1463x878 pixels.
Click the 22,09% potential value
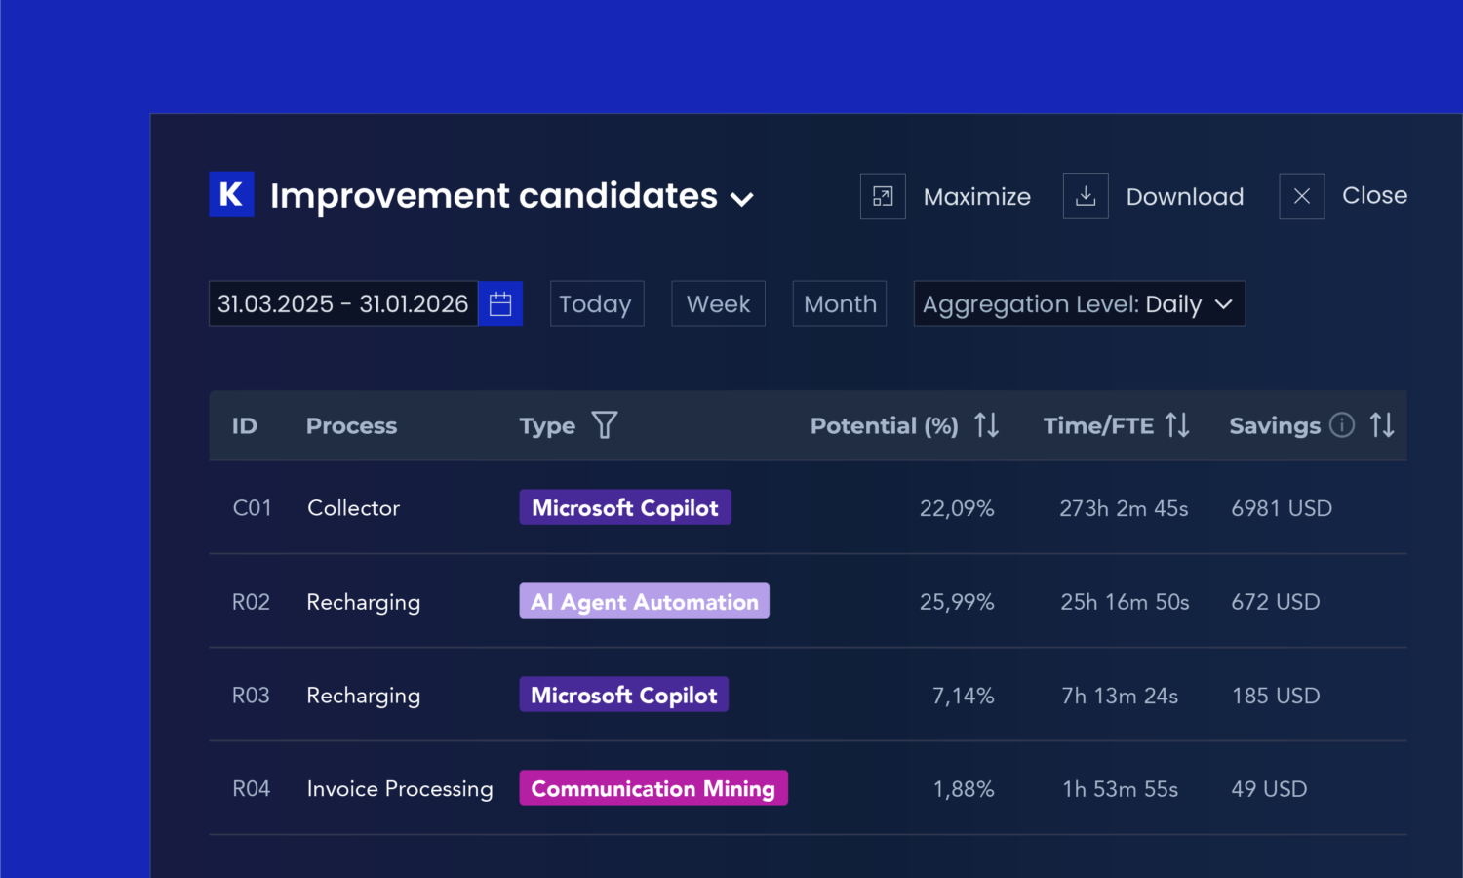tap(957, 509)
